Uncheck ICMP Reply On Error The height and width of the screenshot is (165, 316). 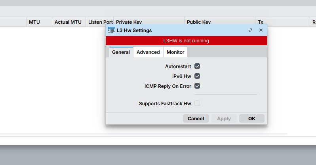pyautogui.click(x=197, y=86)
